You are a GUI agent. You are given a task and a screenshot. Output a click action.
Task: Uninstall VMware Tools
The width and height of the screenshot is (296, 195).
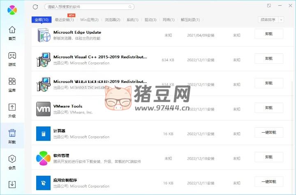[x=269, y=108]
